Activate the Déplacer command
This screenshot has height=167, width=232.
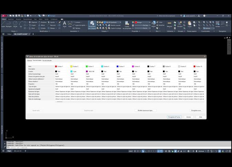click(x=33, y=22)
